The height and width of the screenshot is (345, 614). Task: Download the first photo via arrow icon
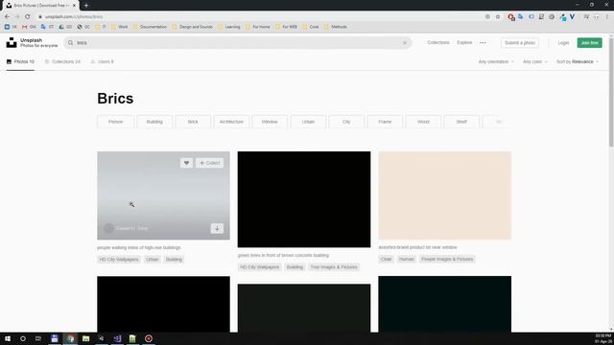pos(217,228)
